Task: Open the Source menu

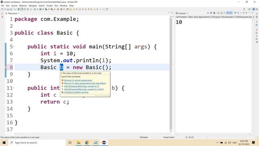Action: click(14, 6)
